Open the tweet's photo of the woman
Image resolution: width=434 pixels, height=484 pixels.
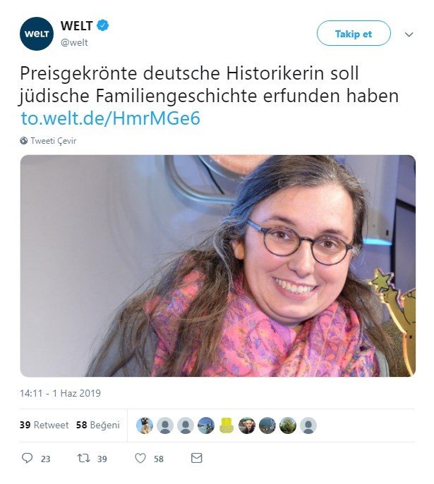218,266
